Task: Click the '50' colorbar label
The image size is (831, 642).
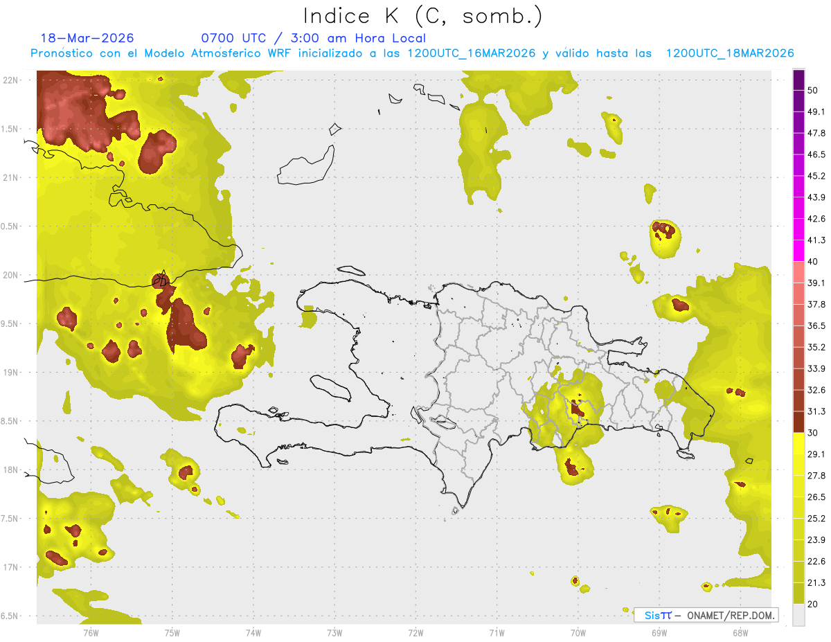Action: pyautogui.click(x=813, y=90)
